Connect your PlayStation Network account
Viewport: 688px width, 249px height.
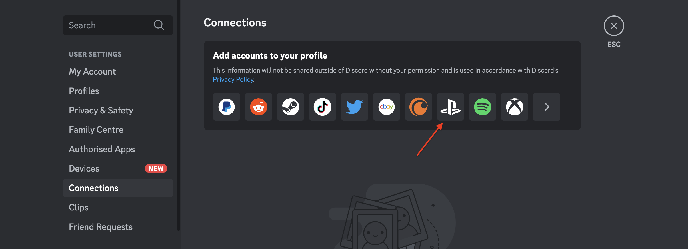click(450, 107)
